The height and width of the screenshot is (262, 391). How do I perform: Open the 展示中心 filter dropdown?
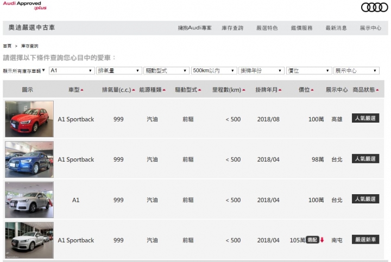tap(356, 71)
